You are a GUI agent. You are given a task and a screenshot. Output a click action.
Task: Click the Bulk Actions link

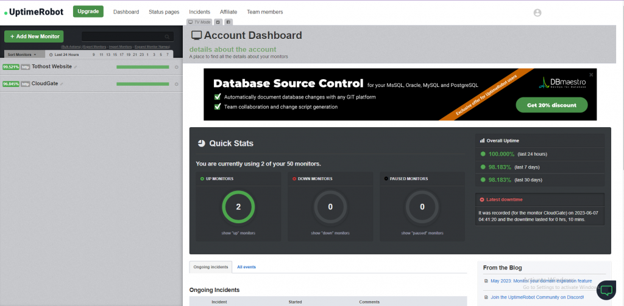pos(71,47)
